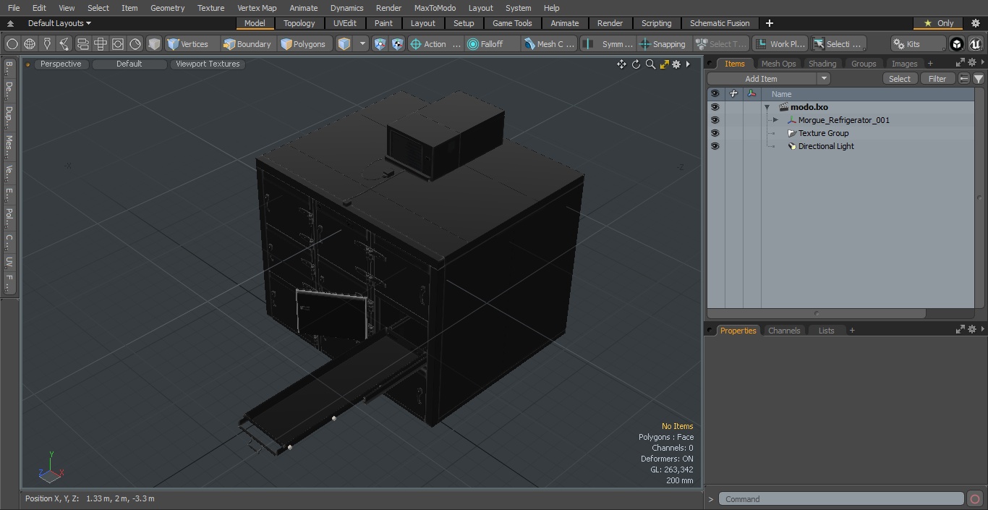This screenshot has width=988, height=510.
Task: Switch to the Shading tab
Action: (822, 64)
